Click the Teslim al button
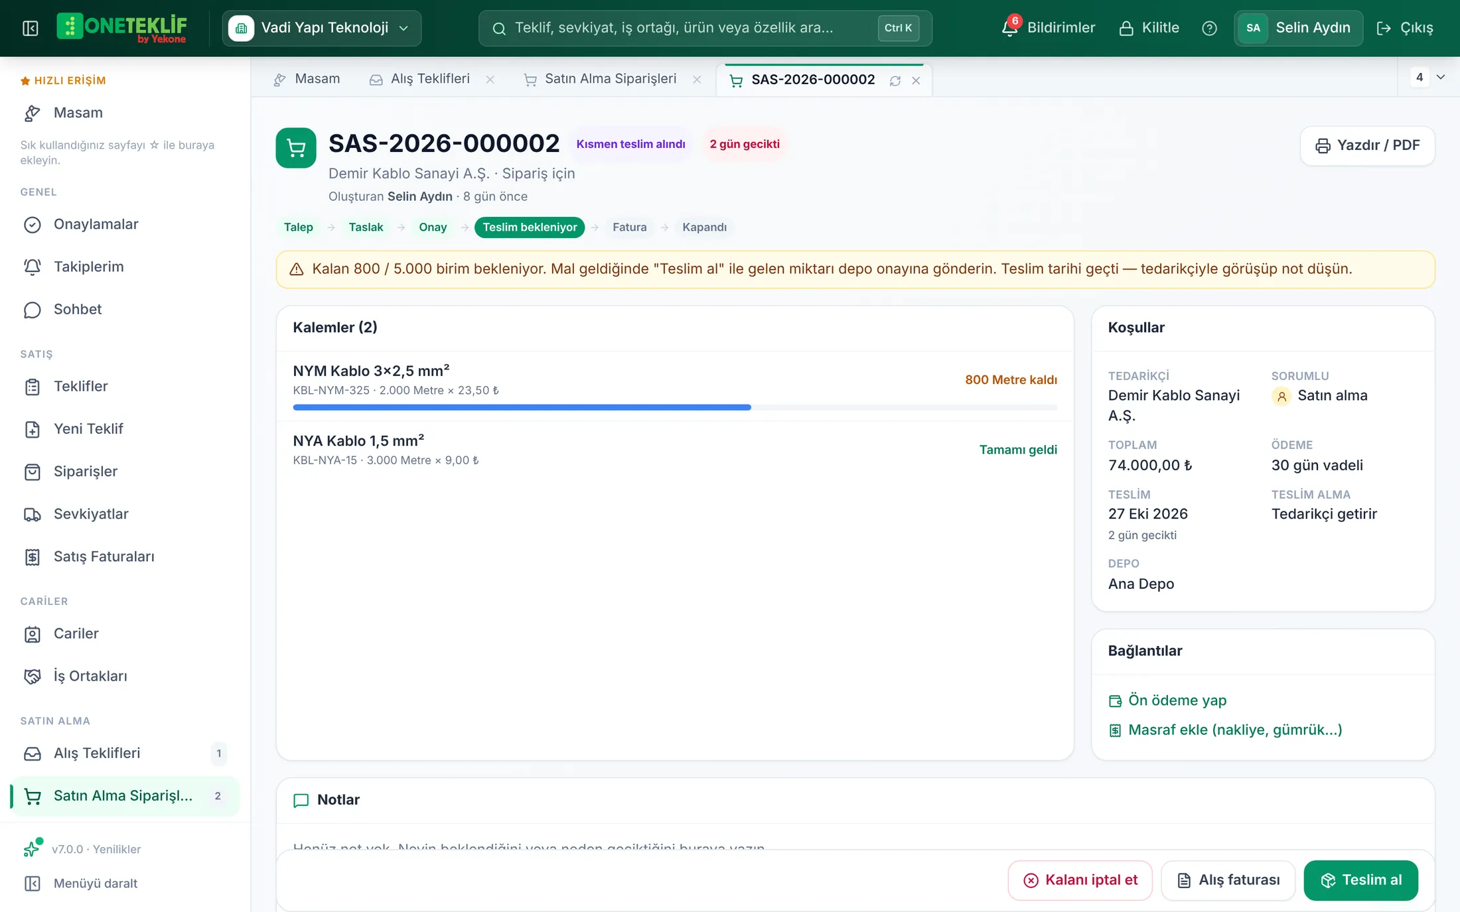 pyautogui.click(x=1360, y=880)
